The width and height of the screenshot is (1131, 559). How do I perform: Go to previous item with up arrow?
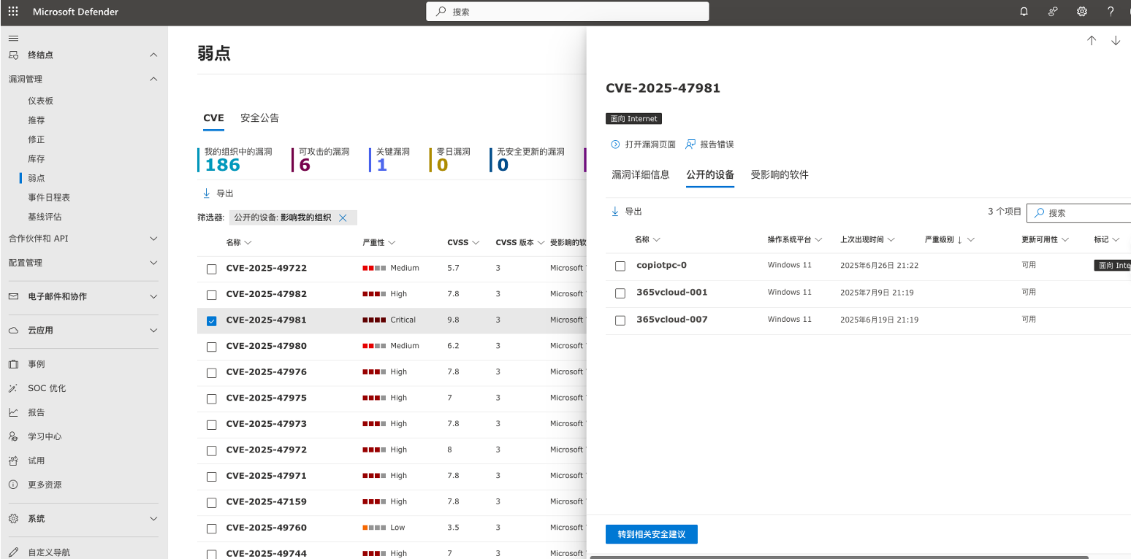point(1092,41)
